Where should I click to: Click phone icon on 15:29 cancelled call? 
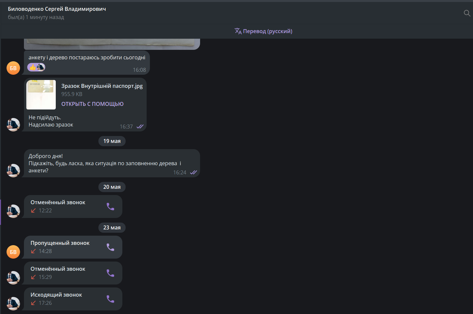111,273
